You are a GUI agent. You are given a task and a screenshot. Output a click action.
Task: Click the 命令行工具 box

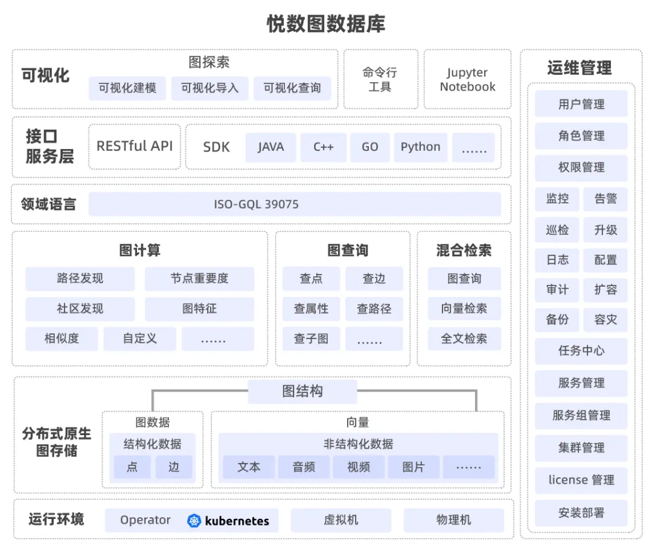pos(380,80)
